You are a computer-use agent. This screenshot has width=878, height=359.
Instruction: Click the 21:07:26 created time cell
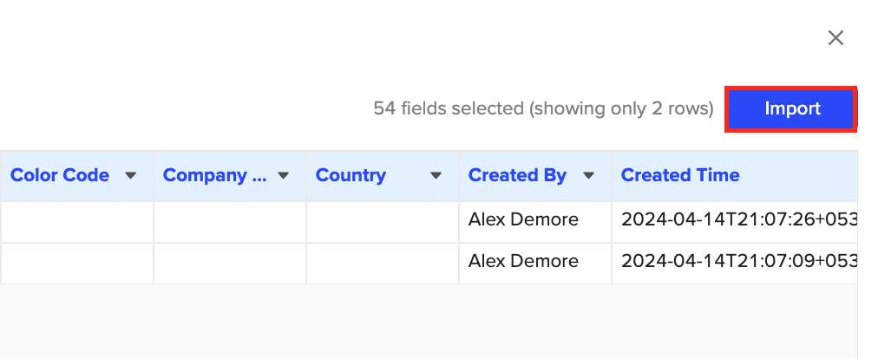coord(737,220)
